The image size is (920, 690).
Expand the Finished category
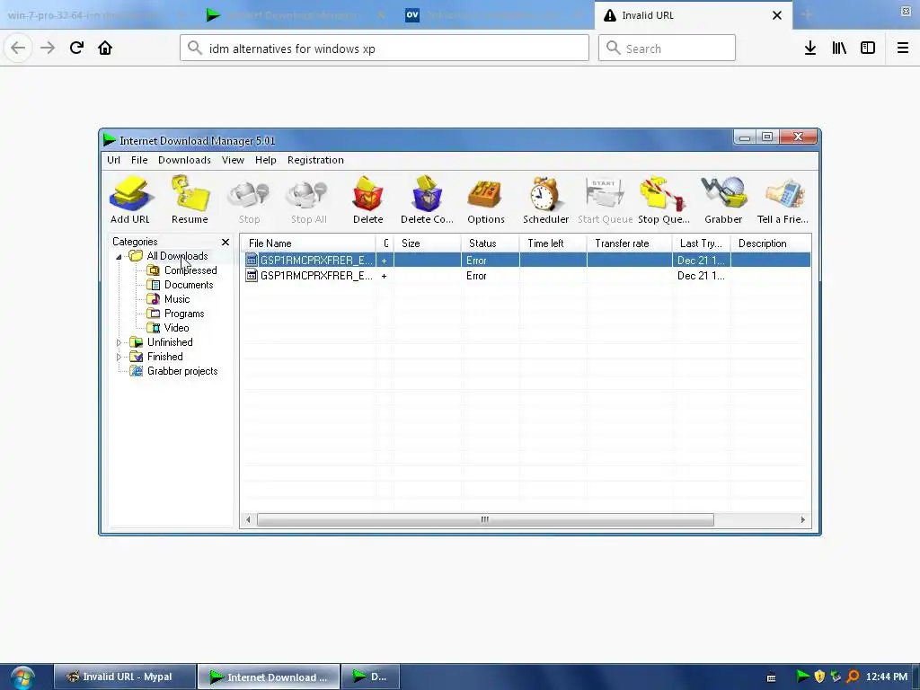click(x=119, y=357)
